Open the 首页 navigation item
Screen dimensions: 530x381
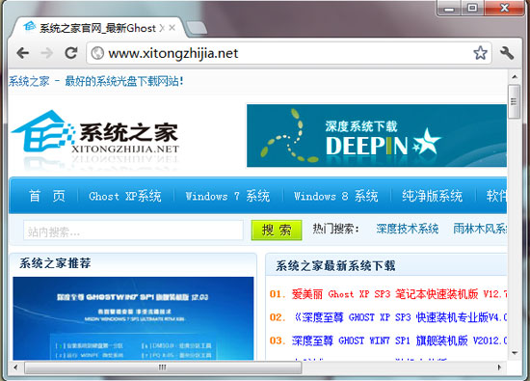(x=46, y=196)
